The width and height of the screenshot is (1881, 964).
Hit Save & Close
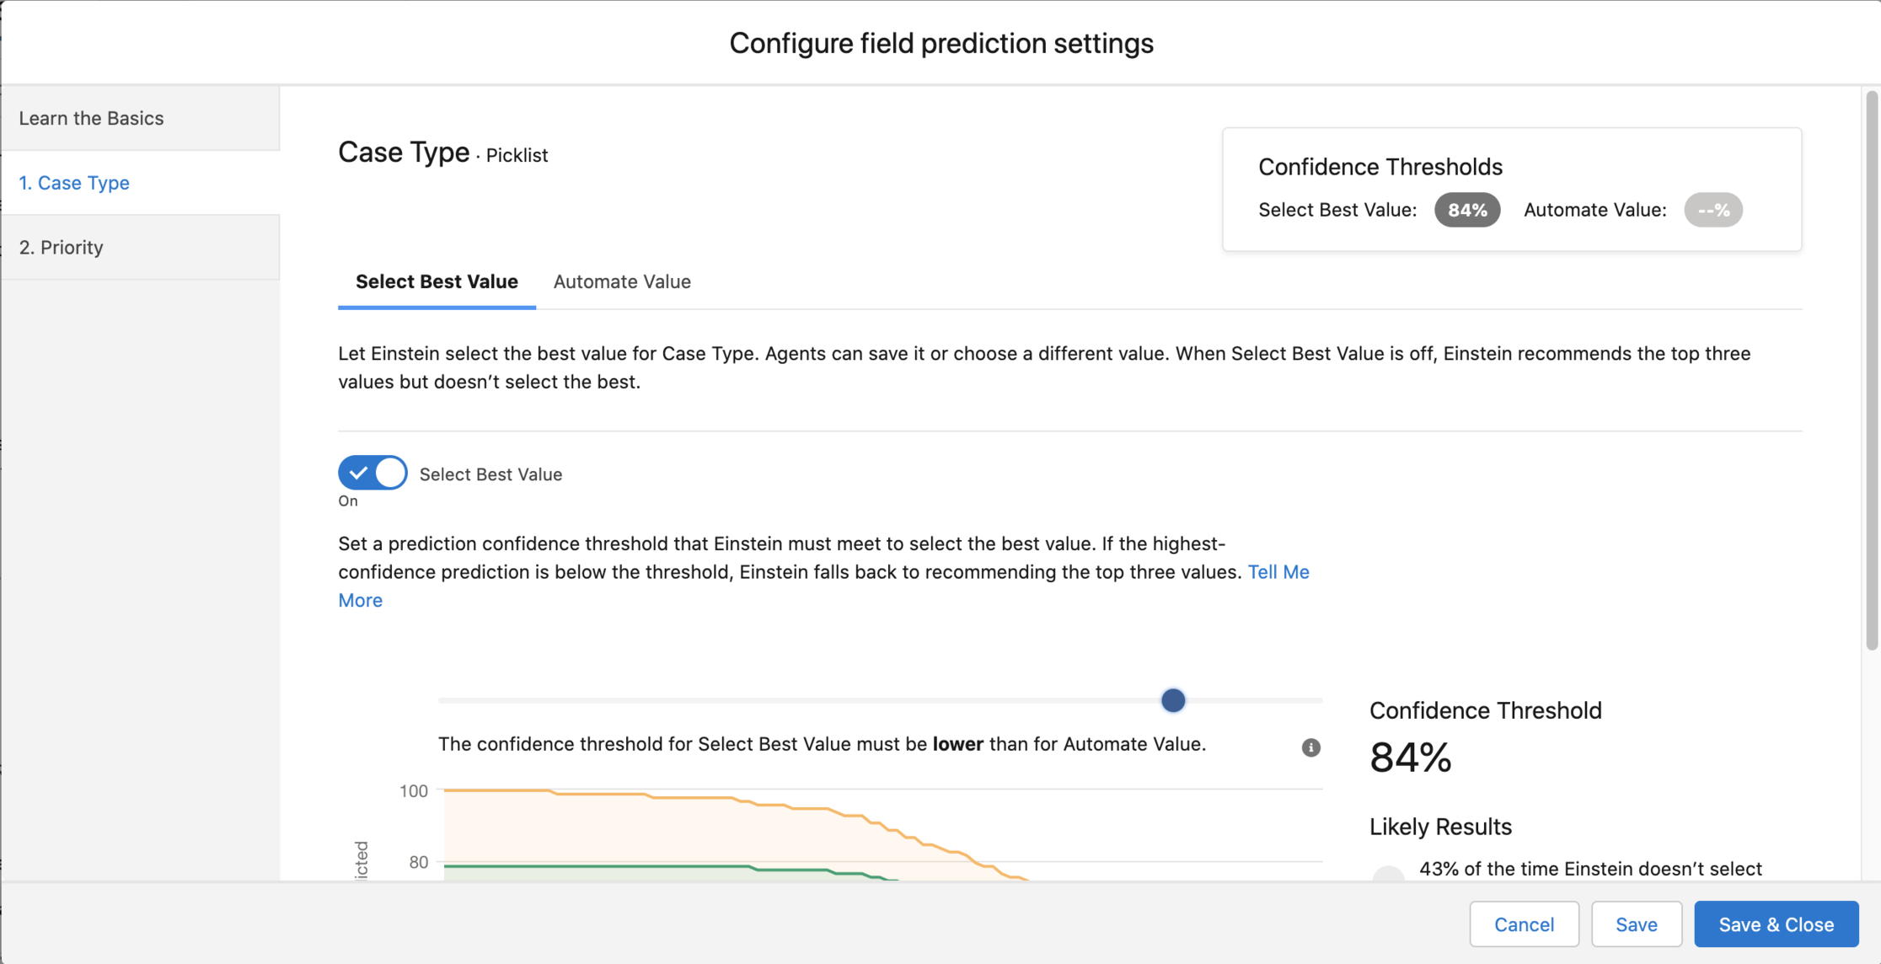point(1776,924)
